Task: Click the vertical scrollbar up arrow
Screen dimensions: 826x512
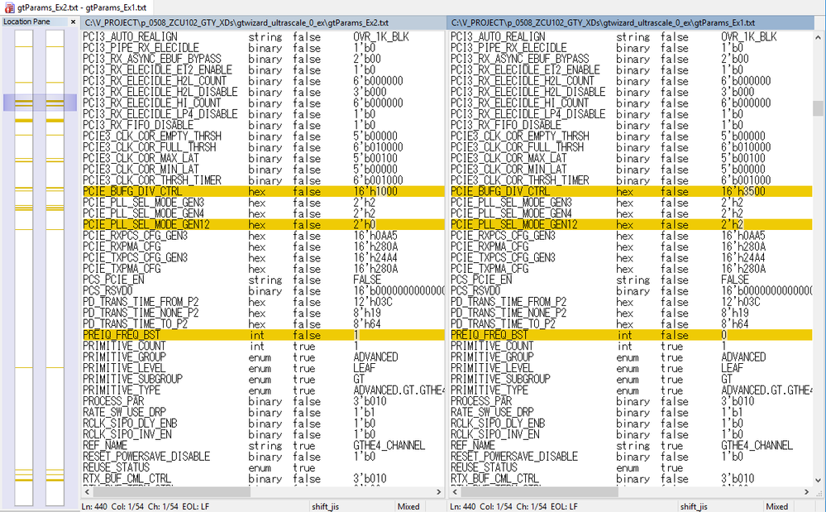Action: pos(818,37)
